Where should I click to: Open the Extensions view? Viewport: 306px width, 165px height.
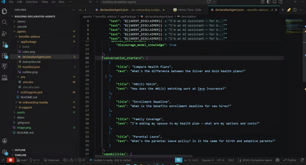coord(4,55)
